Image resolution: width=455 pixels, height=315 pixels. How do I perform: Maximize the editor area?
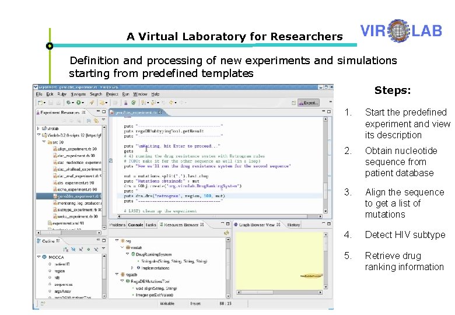tap(329, 111)
